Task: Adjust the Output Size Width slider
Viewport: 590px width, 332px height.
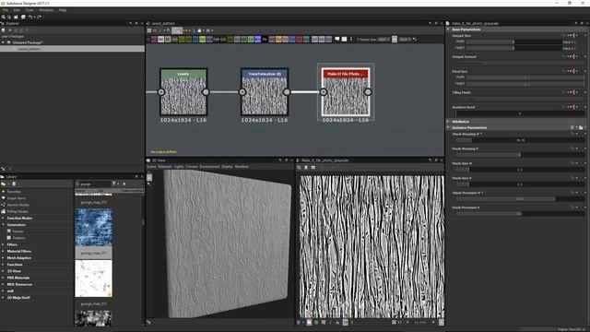Action: pos(514,41)
